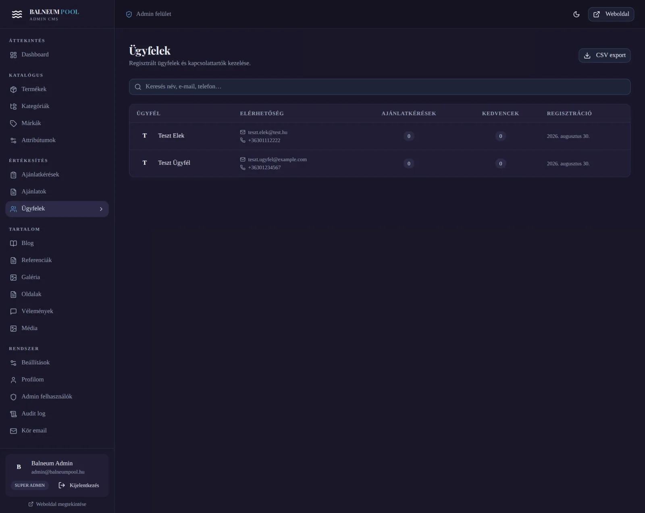Click the Admin felhasználók shield icon
This screenshot has width=645, height=513.
[x=13, y=397]
